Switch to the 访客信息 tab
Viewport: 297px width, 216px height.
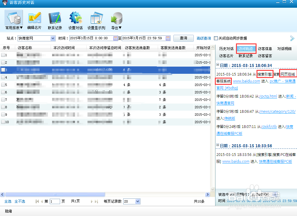tap(265, 49)
